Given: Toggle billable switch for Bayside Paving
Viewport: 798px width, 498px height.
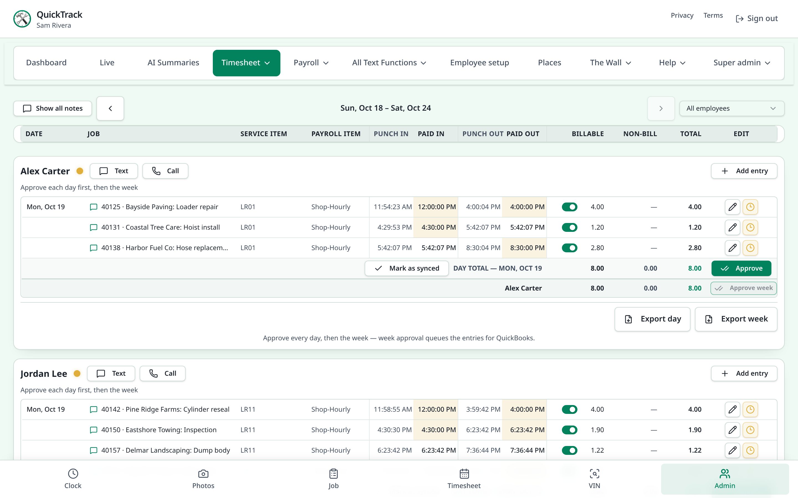Looking at the screenshot, I should point(569,207).
